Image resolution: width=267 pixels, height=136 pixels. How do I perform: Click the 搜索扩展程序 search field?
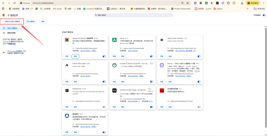click(x=133, y=15)
